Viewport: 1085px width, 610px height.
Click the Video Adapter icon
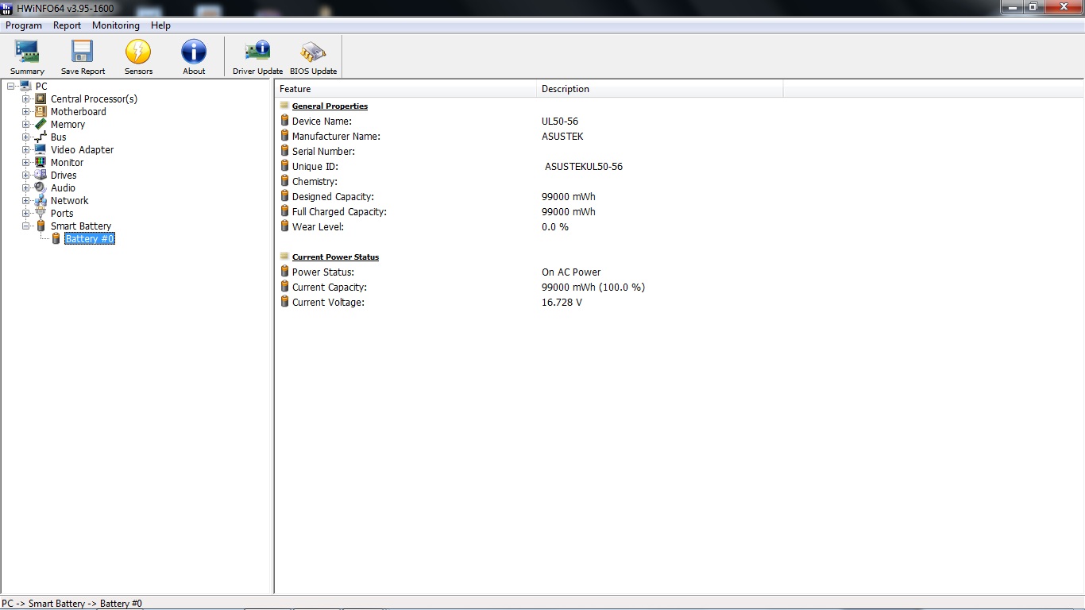[x=41, y=149]
